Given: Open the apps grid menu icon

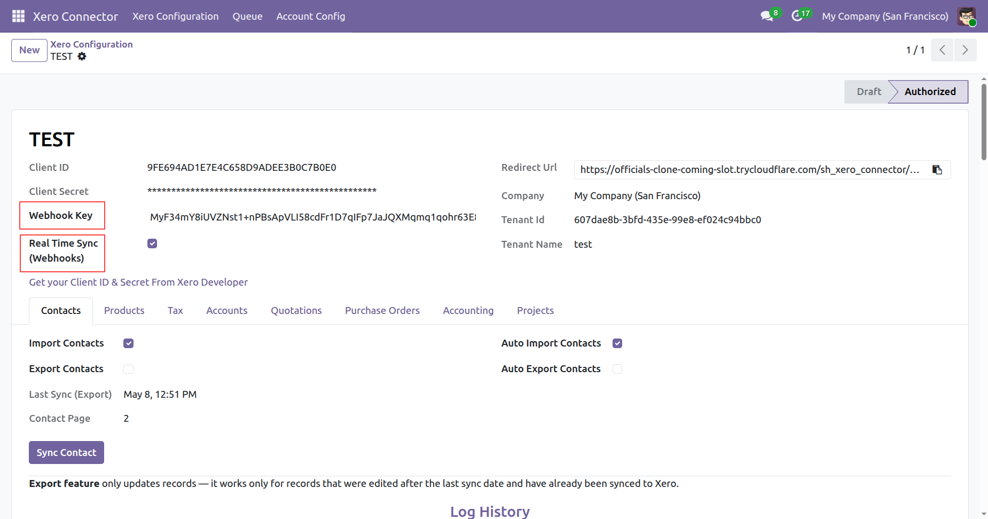Looking at the screenshot, I should [18, 16].
